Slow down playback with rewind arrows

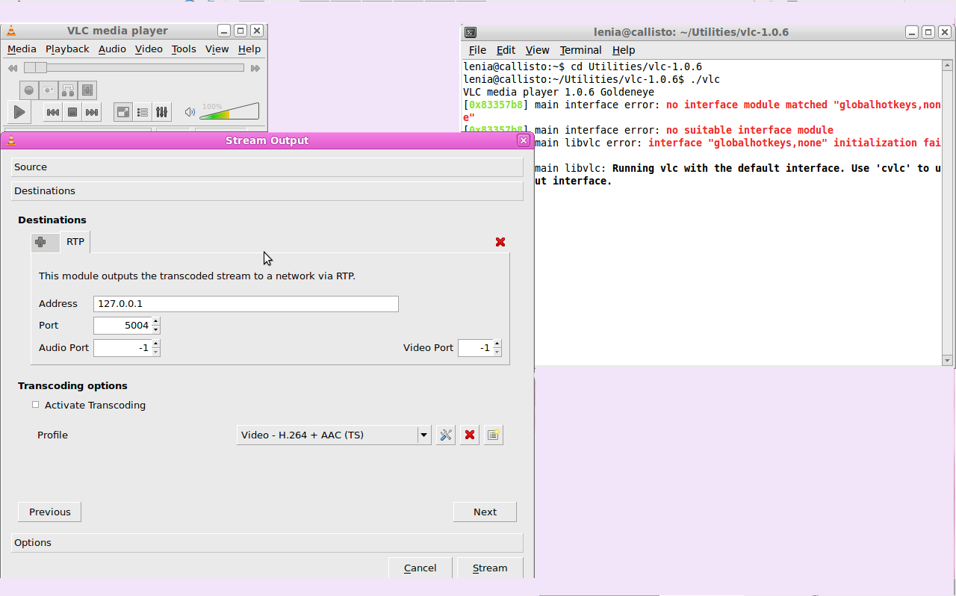pos(13,68)
